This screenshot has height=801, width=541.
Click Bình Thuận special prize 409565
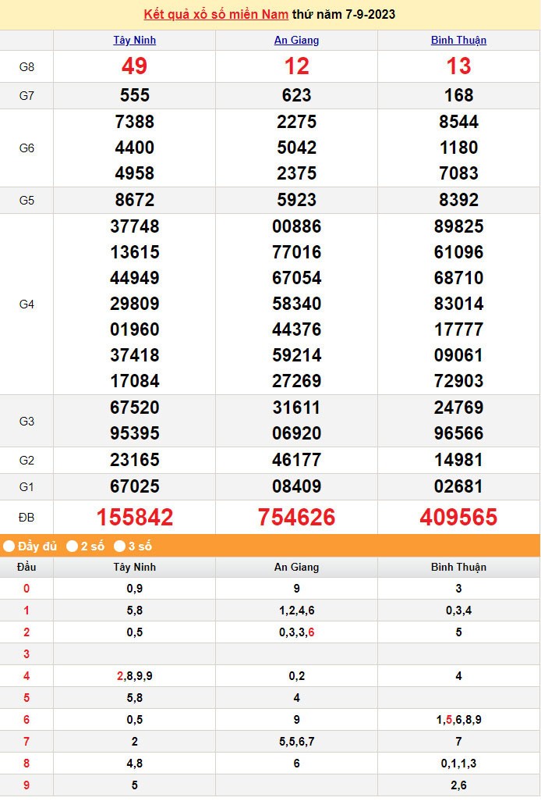(x=458, y=517)
